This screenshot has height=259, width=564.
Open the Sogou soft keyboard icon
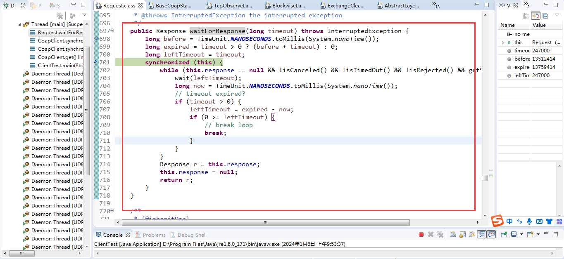click(539, 221)
